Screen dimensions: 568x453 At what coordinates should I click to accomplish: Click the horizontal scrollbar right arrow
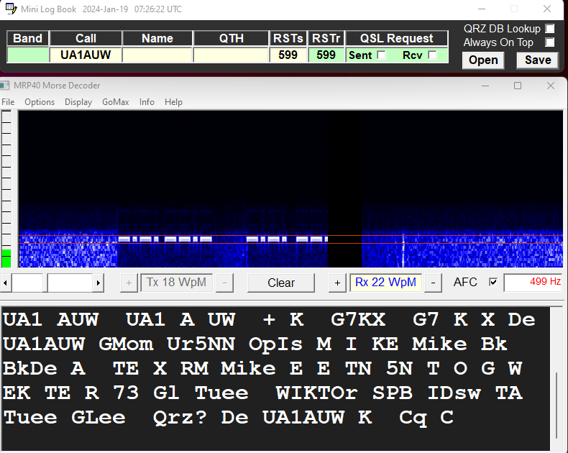pos(99,283)
